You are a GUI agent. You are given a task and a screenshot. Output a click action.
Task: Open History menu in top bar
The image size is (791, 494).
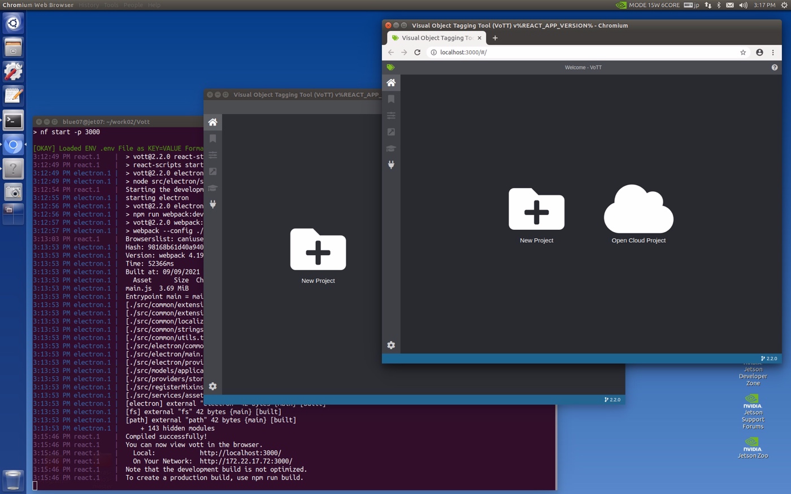pyautogui.click(x=89, y=5)
